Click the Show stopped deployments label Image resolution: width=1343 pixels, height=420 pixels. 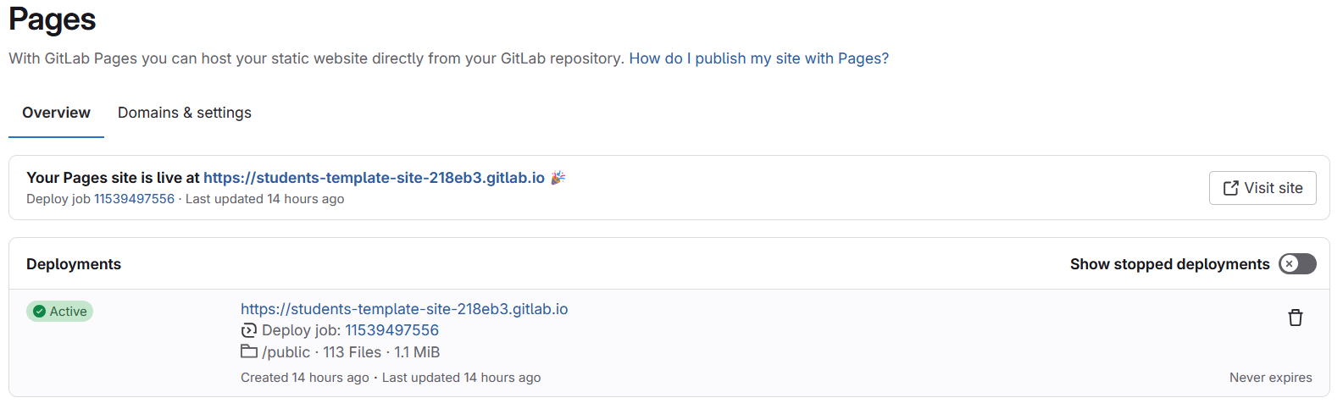[1170, 264]
